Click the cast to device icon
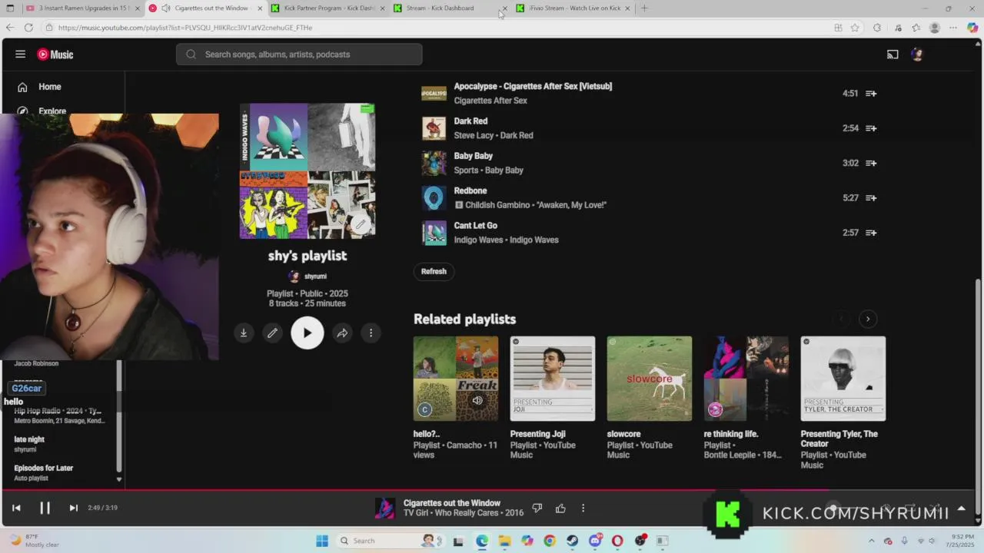Image resolution: width=984 pixels, height=553 pixels. point(893,55)
